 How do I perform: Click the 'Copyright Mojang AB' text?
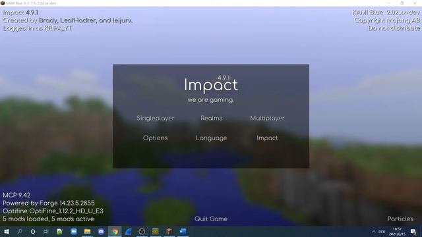[387, 20]
